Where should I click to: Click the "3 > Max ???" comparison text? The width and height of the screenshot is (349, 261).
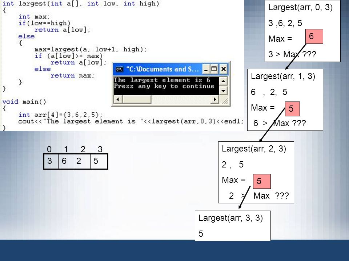coord(292,54)
